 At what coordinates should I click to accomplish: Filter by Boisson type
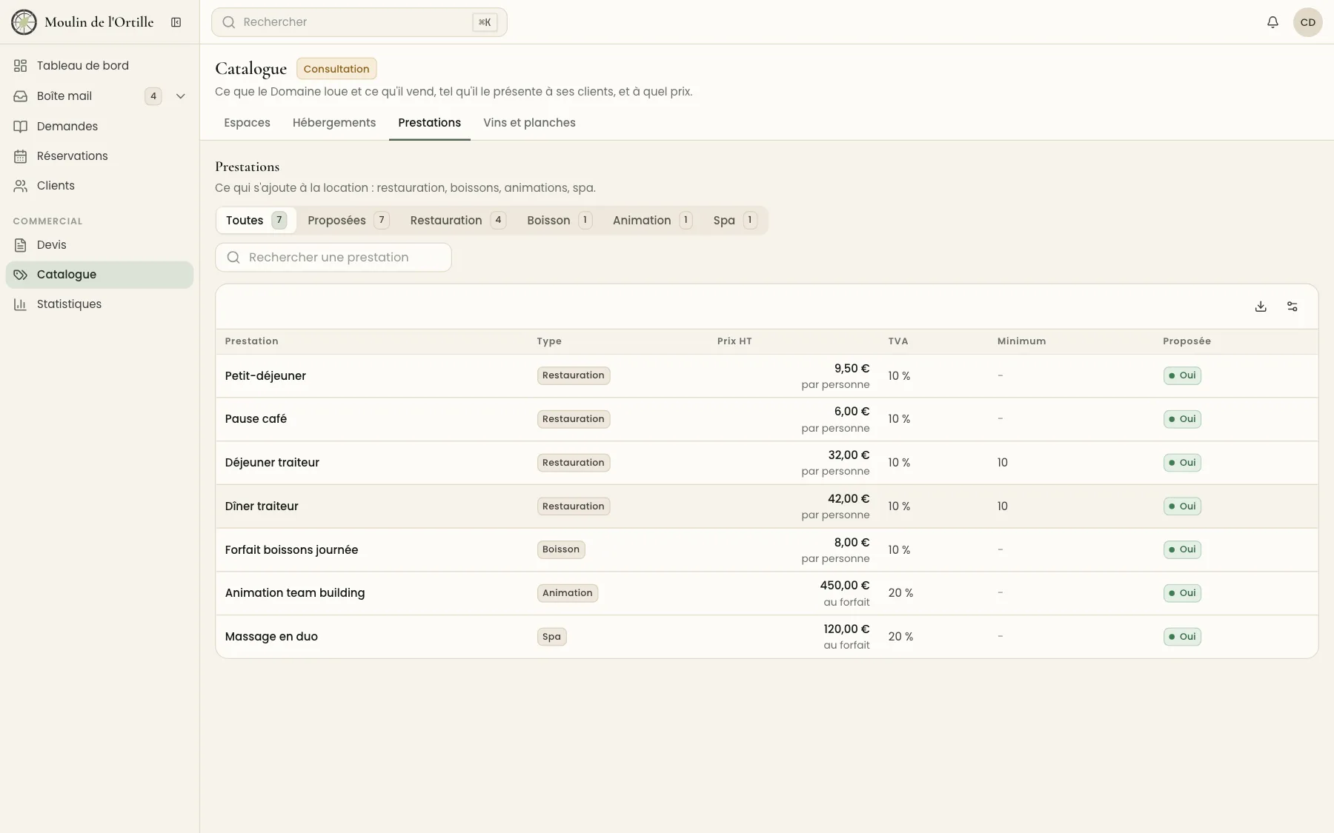pyautogui.click(x=560, y=221)
